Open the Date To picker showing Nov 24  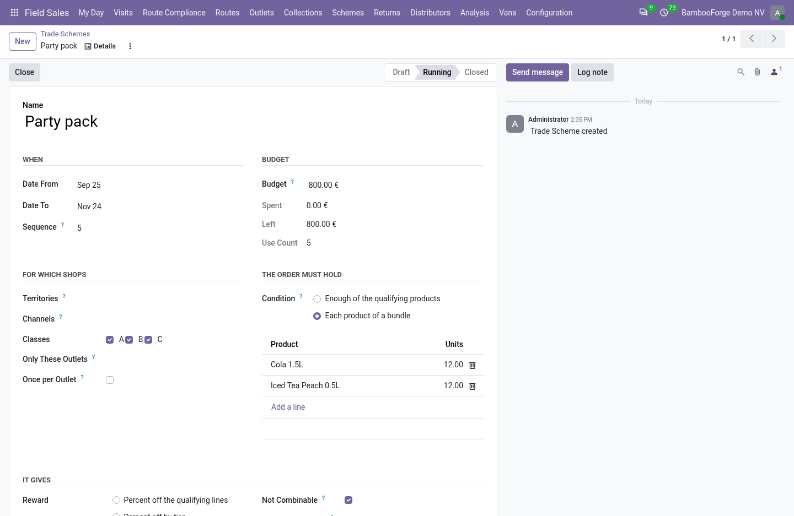tap(160, 207)
